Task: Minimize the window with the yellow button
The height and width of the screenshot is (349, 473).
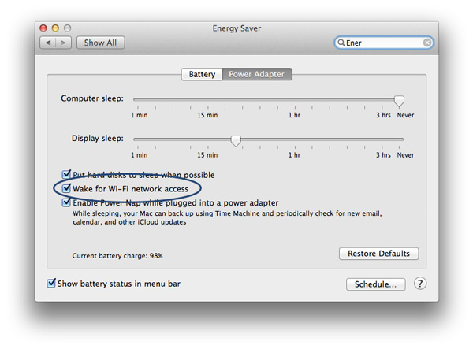Action: [x=55, y=28]
